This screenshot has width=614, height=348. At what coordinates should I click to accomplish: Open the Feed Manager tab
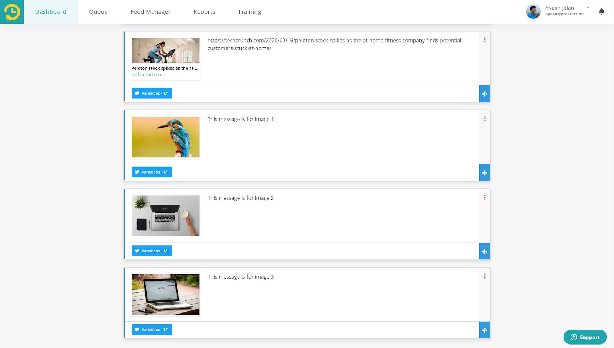(x=150, y=12)
